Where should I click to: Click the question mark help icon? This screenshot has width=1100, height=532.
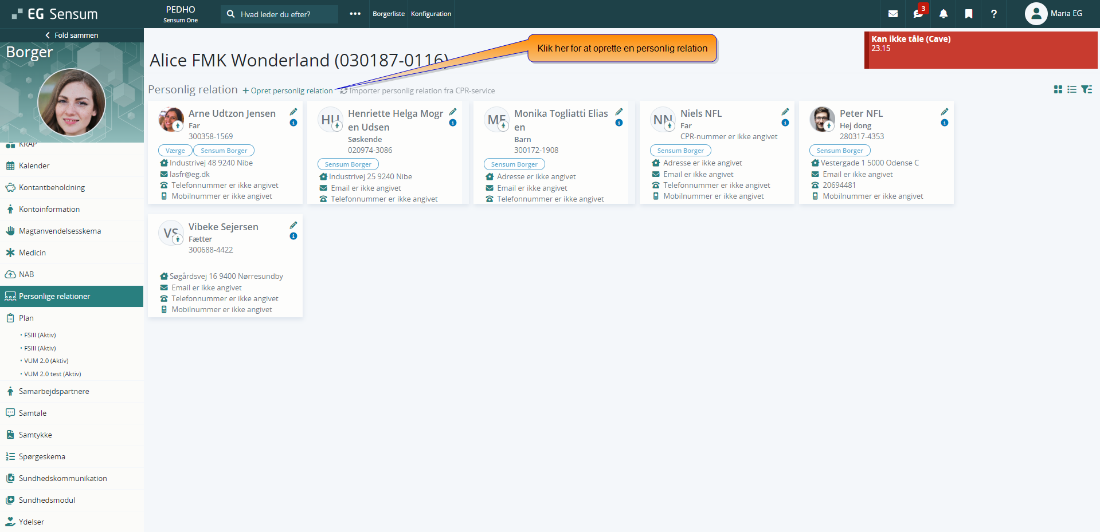tap(994, 14)
